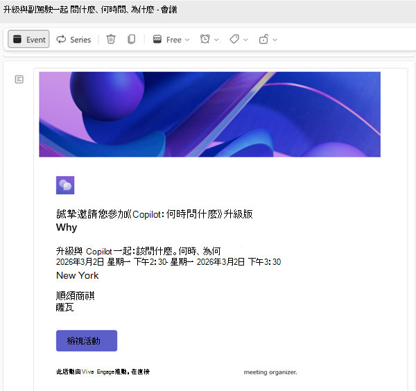
Task: Select the invitation heading mentioning Copilot
Action: 154,214
